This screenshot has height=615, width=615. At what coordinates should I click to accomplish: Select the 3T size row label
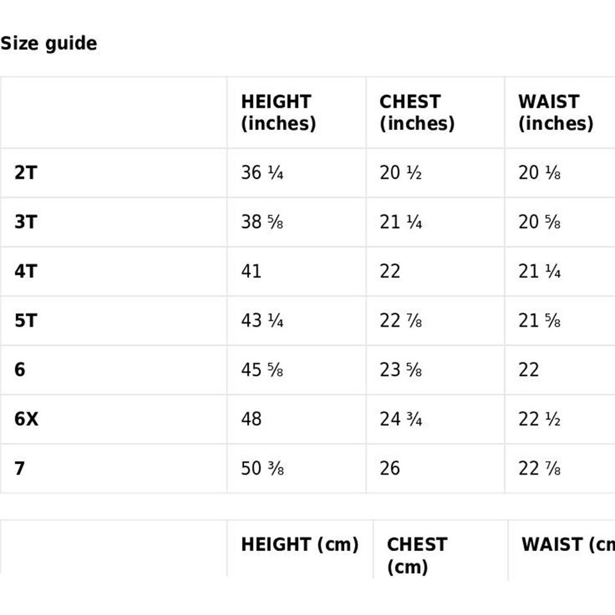point(26,222)
